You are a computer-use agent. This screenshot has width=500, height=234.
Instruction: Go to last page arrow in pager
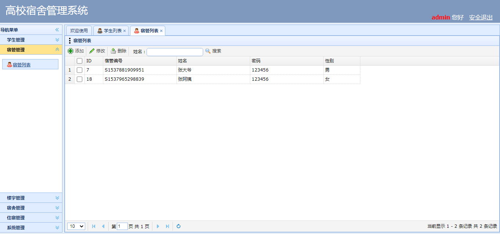(168, 226)
